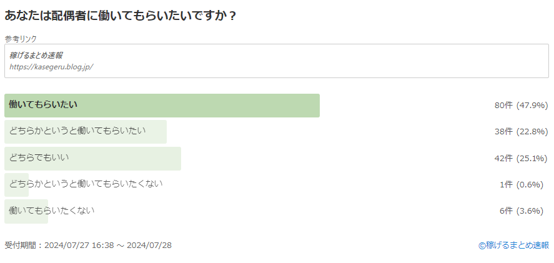Click the 1件 (0.6%) vote count
This screenshot has width=554, height=263.
point(521,184)
